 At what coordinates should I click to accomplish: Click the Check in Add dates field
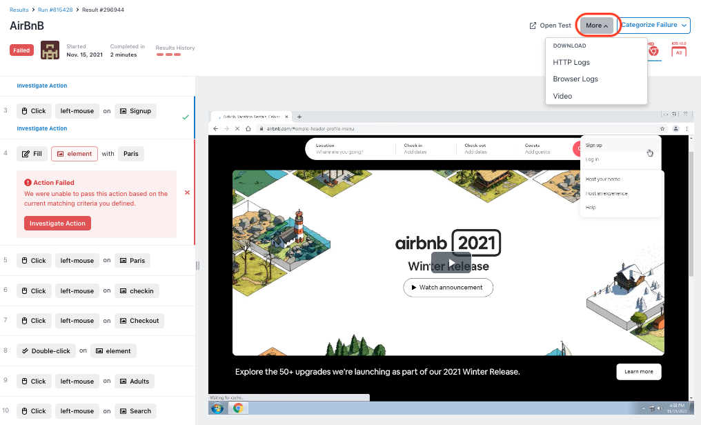[424, 148]
